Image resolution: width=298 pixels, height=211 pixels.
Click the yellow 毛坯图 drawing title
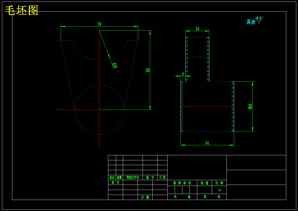[x=22, y=10]
